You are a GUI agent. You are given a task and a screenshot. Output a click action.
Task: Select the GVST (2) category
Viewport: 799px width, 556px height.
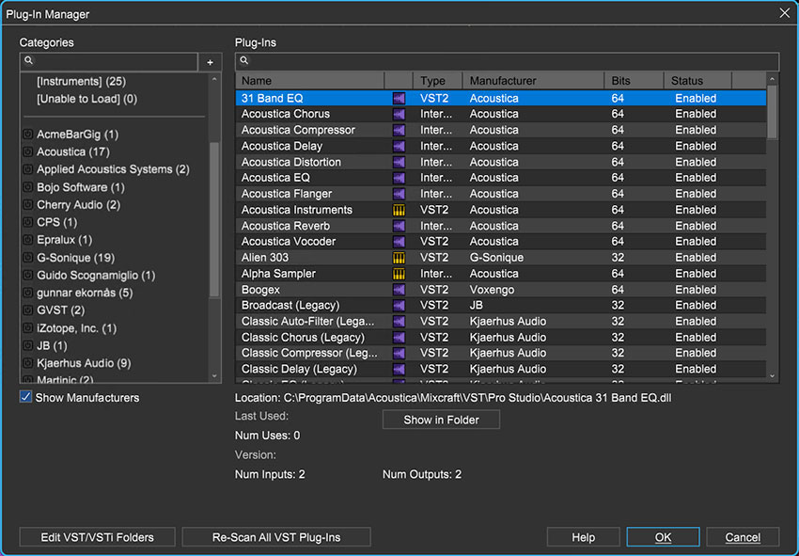pyautogui.click(x=61, y=310)
